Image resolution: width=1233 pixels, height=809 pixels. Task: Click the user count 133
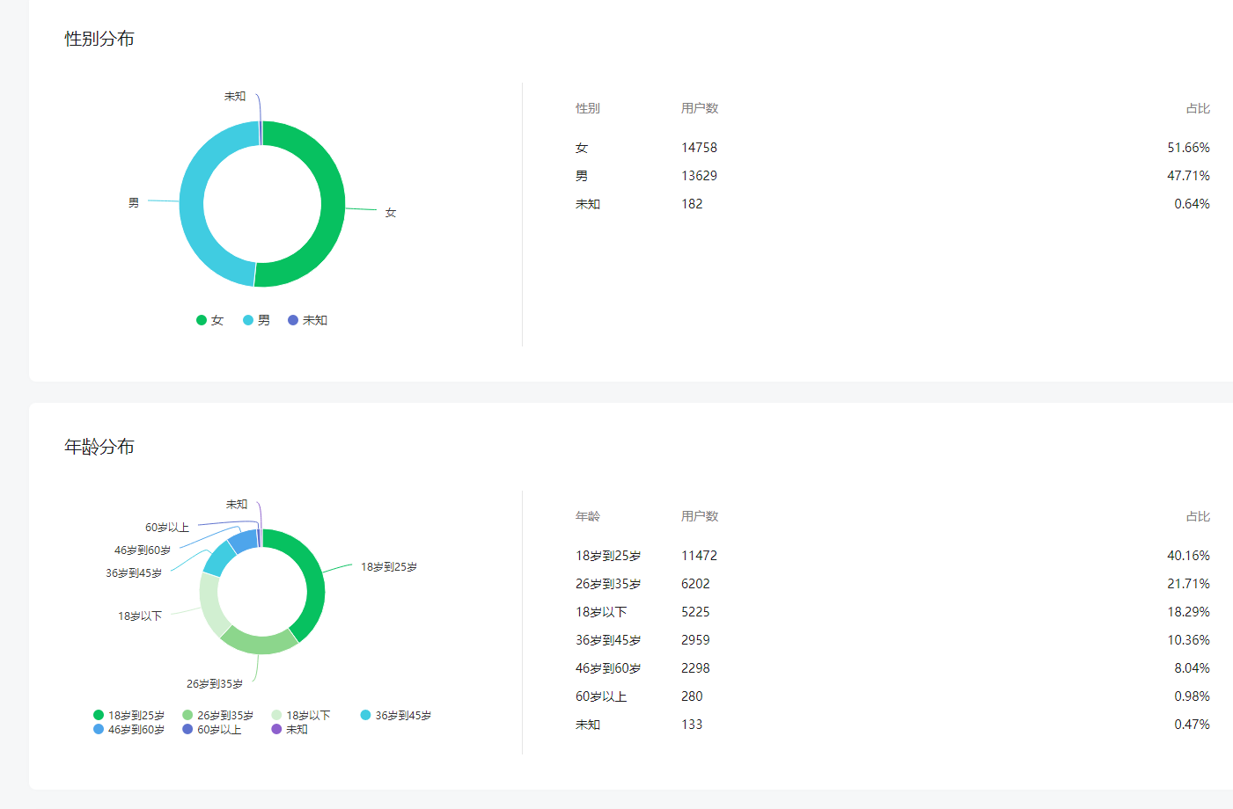pyautogui.click(x=692, y=725)
